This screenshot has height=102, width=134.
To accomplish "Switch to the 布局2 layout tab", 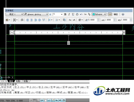I will tap(26, 81).
